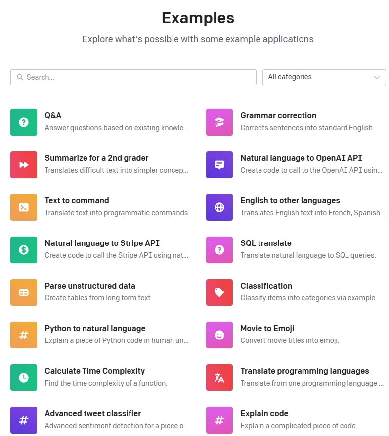Open the SQL translate example link
389x436 pixels.
click(x=266, y=243)
